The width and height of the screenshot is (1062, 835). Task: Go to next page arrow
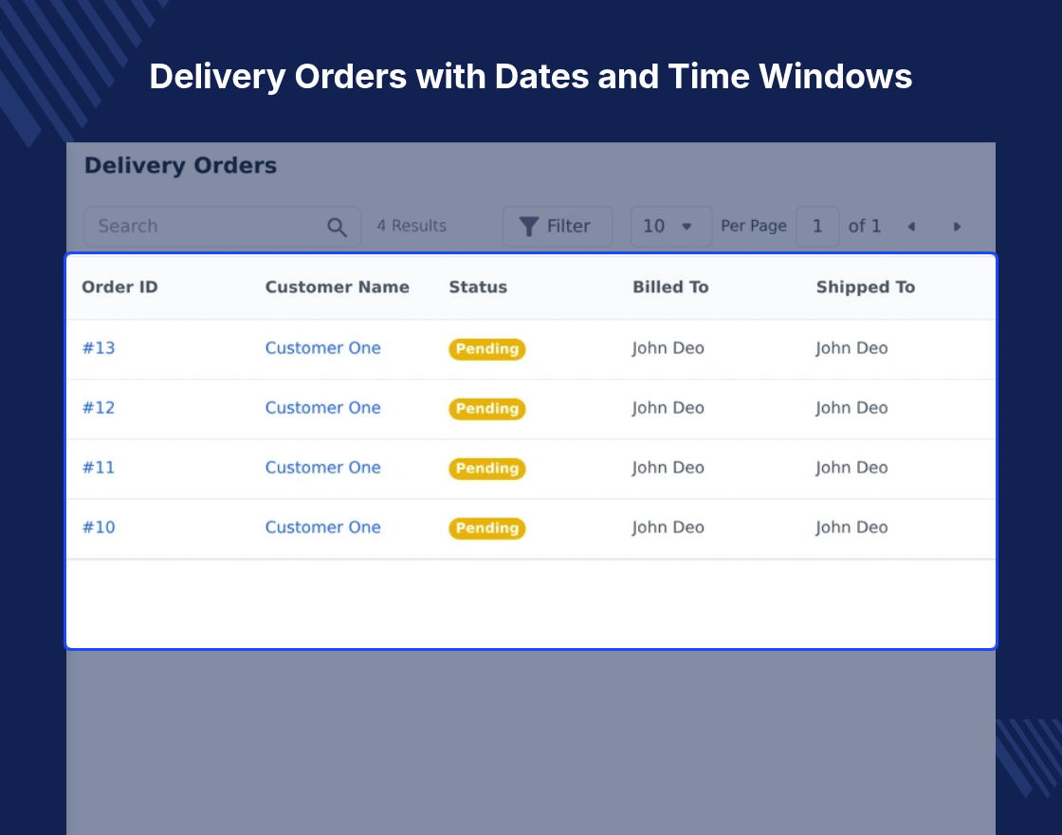[957, 227]
